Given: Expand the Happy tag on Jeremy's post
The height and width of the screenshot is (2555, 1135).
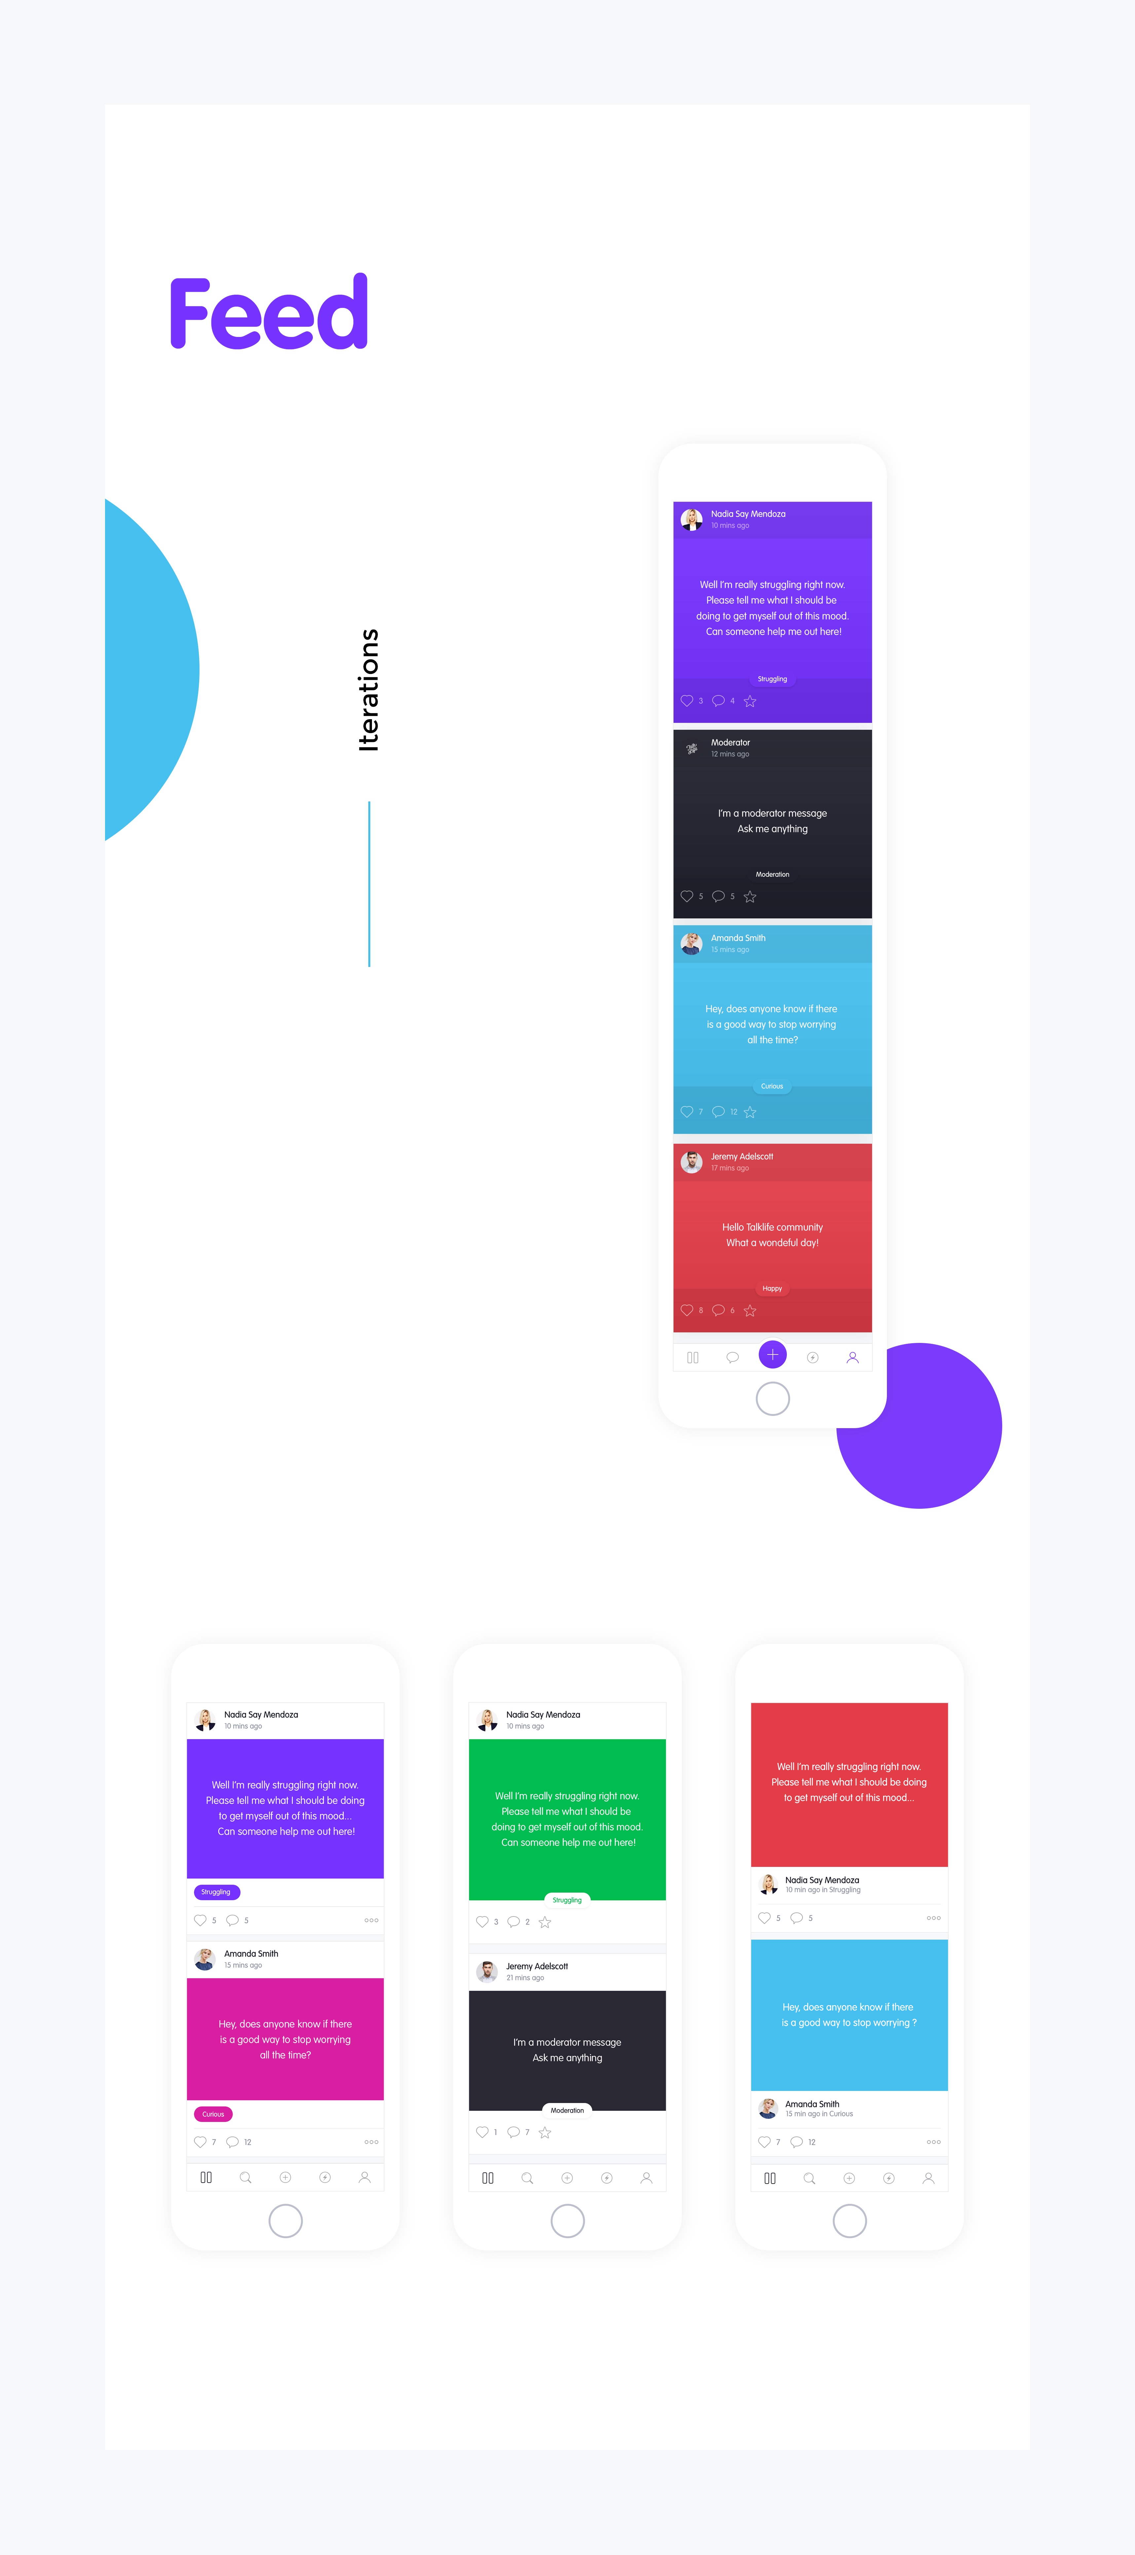Looking at the screenshot, I should (772, 1289).
